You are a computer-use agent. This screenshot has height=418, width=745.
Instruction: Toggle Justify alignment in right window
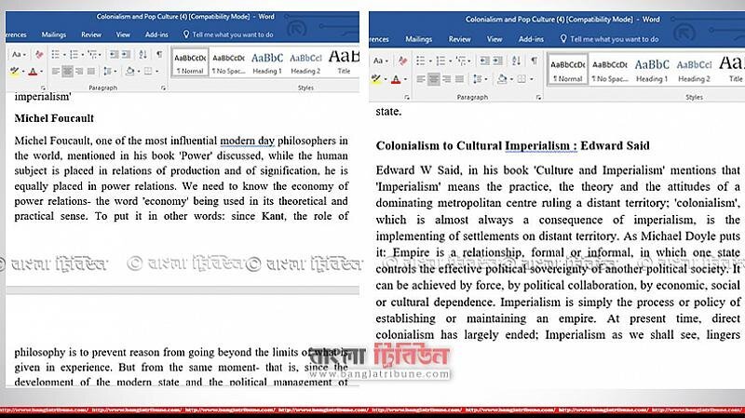coord(459,79)
